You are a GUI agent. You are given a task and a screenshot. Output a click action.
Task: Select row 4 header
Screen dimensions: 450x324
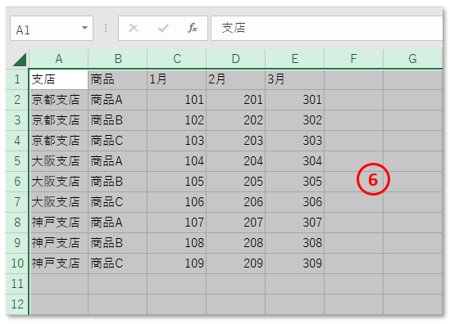(x=17, y=141)
